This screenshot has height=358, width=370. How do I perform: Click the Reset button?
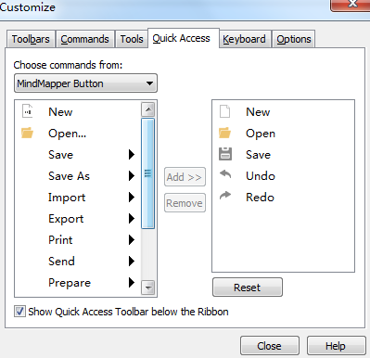[248, 288]
